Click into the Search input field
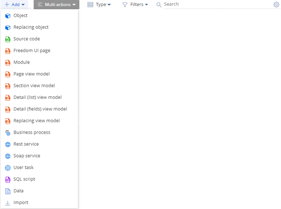The height and width of the screenshot is (209, 281). click(x=217, y=4)
